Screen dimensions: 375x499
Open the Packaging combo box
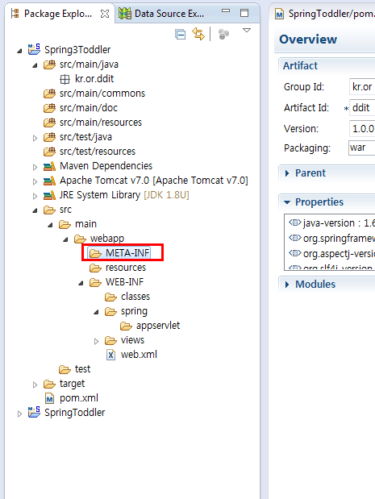point(361,148)
